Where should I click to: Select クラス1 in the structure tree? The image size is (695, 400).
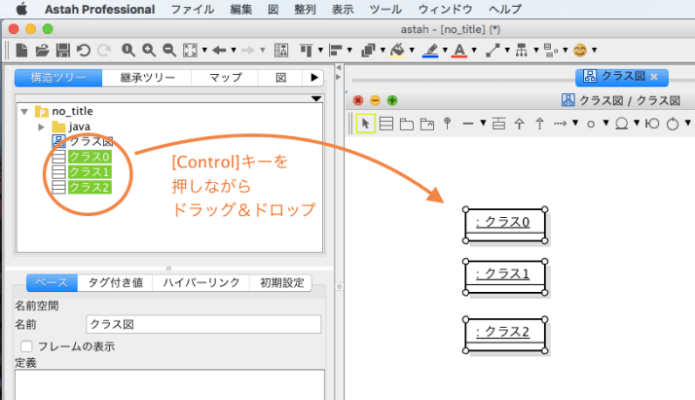coord(90,171)
